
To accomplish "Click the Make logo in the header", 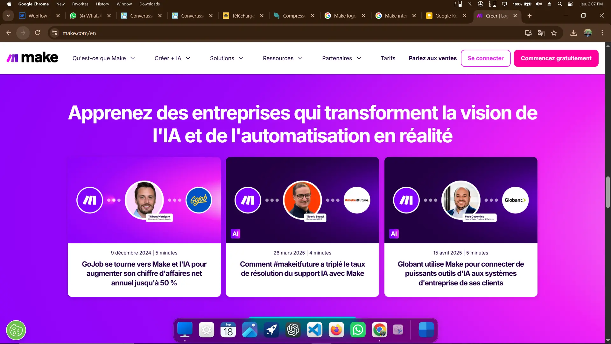I will coord(32,58).
